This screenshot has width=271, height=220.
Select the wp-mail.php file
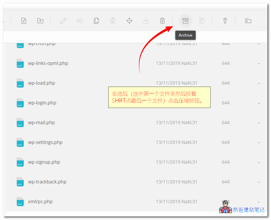(41, 123)
